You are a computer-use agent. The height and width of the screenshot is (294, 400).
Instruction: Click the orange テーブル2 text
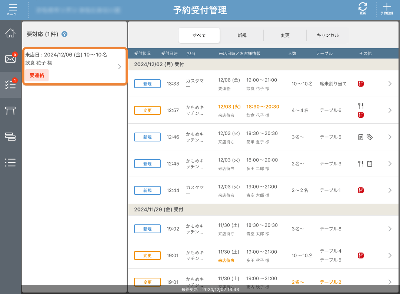coord(331,282)
